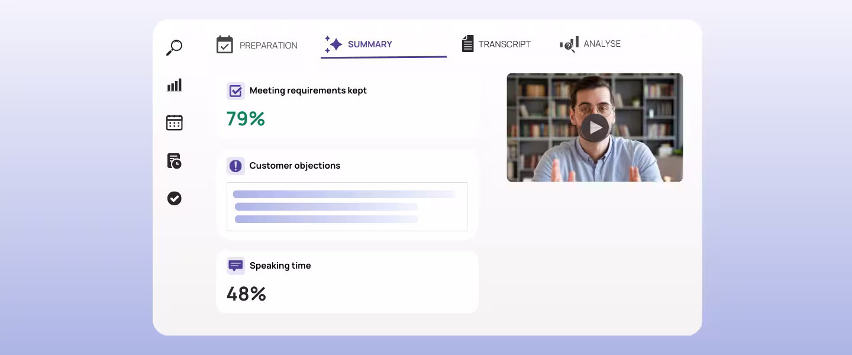The width and height of the screenshot is (852, 355).
Task: Click the Customer objections loading placeholder
Action: click(x=347, y=206)
